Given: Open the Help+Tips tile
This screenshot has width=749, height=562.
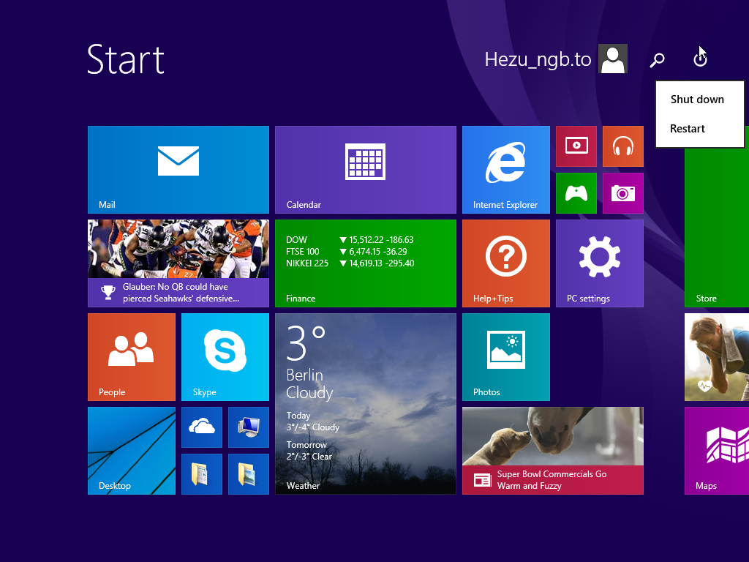Looking at the screenshot, I should (505, 263).
